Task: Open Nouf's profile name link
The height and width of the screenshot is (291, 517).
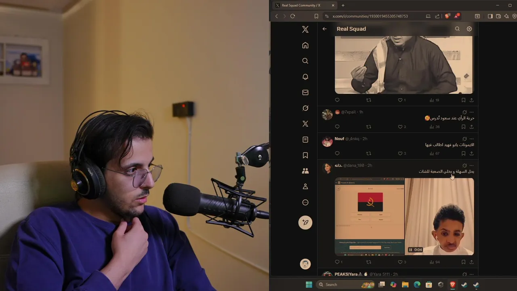Action: point(339,139)
